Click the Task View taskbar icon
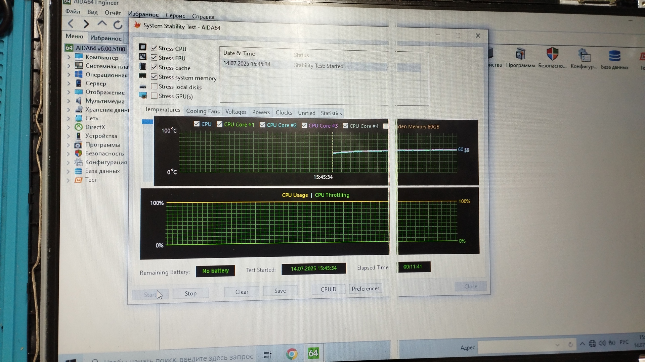Image resolution: width=645 pixels, height=362 pixels. point(267,355)
